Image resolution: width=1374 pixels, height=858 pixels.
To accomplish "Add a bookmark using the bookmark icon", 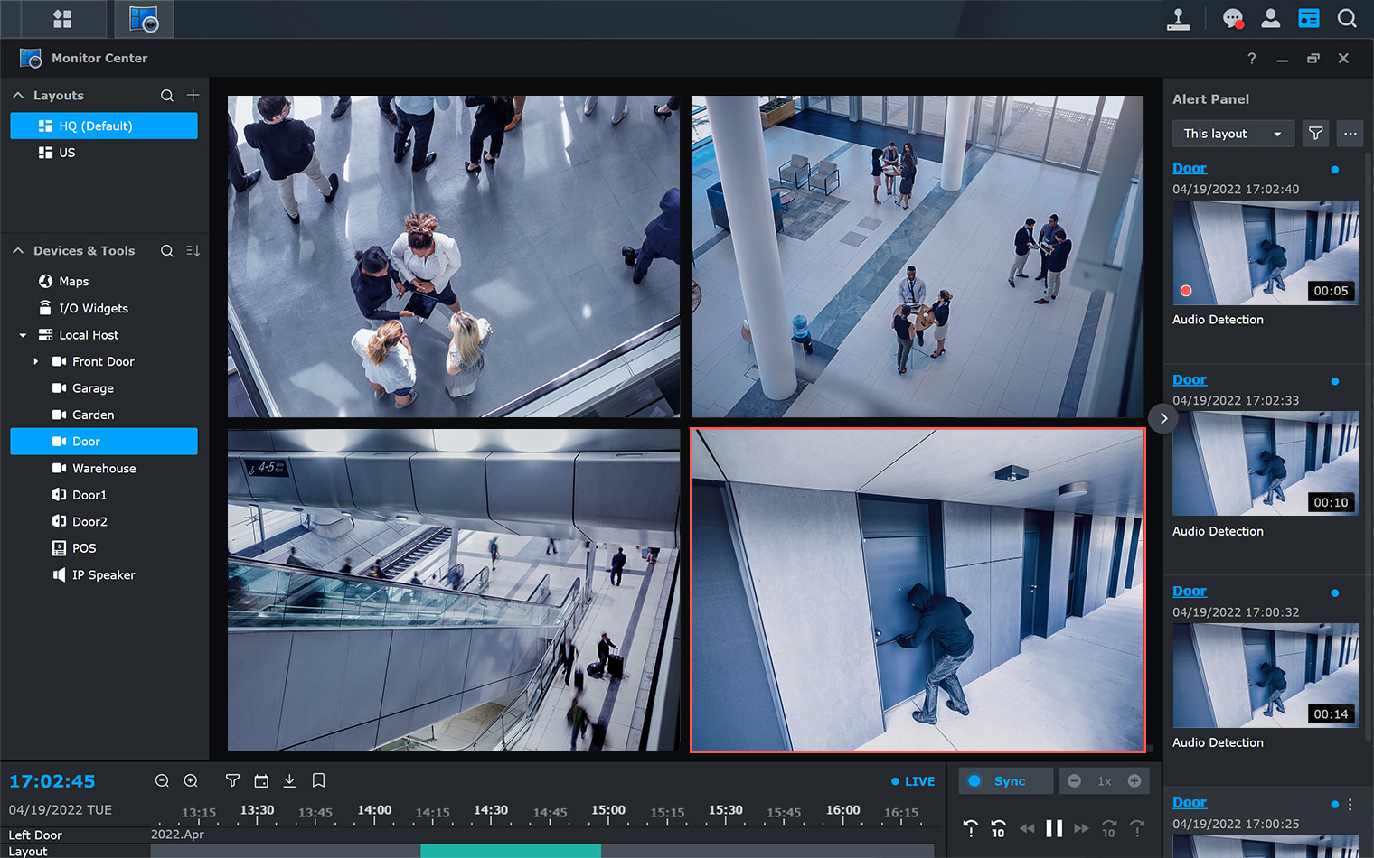I will (318, 780).
